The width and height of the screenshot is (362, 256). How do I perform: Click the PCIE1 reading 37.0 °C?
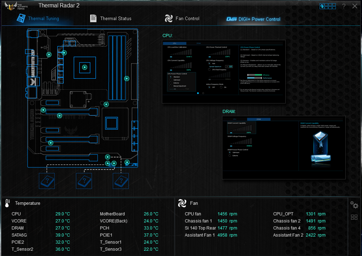pyautogui.click(x=151, y=235)
